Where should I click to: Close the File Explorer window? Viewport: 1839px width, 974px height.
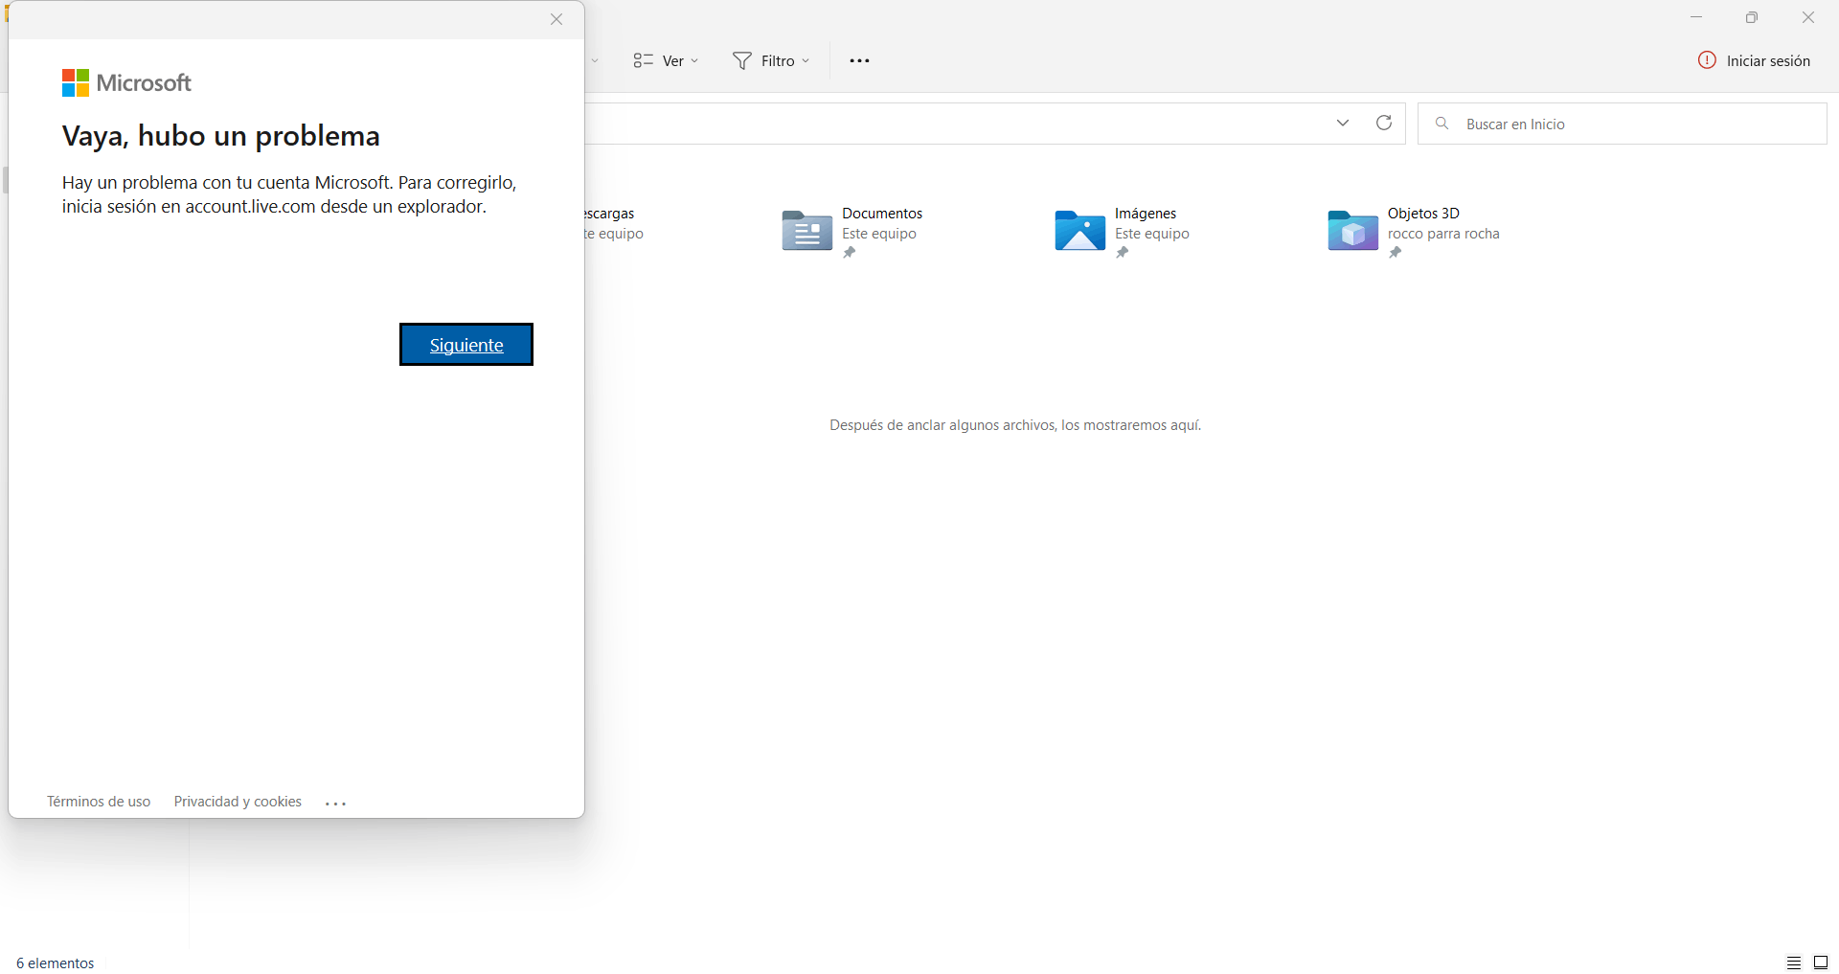(x=1808, y=17)
